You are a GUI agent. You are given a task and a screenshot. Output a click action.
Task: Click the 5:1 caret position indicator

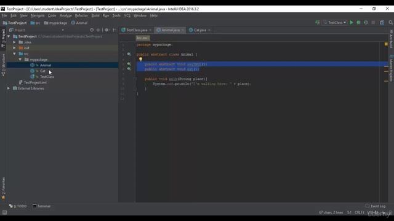pyautogui.click(x=349, y=212)
